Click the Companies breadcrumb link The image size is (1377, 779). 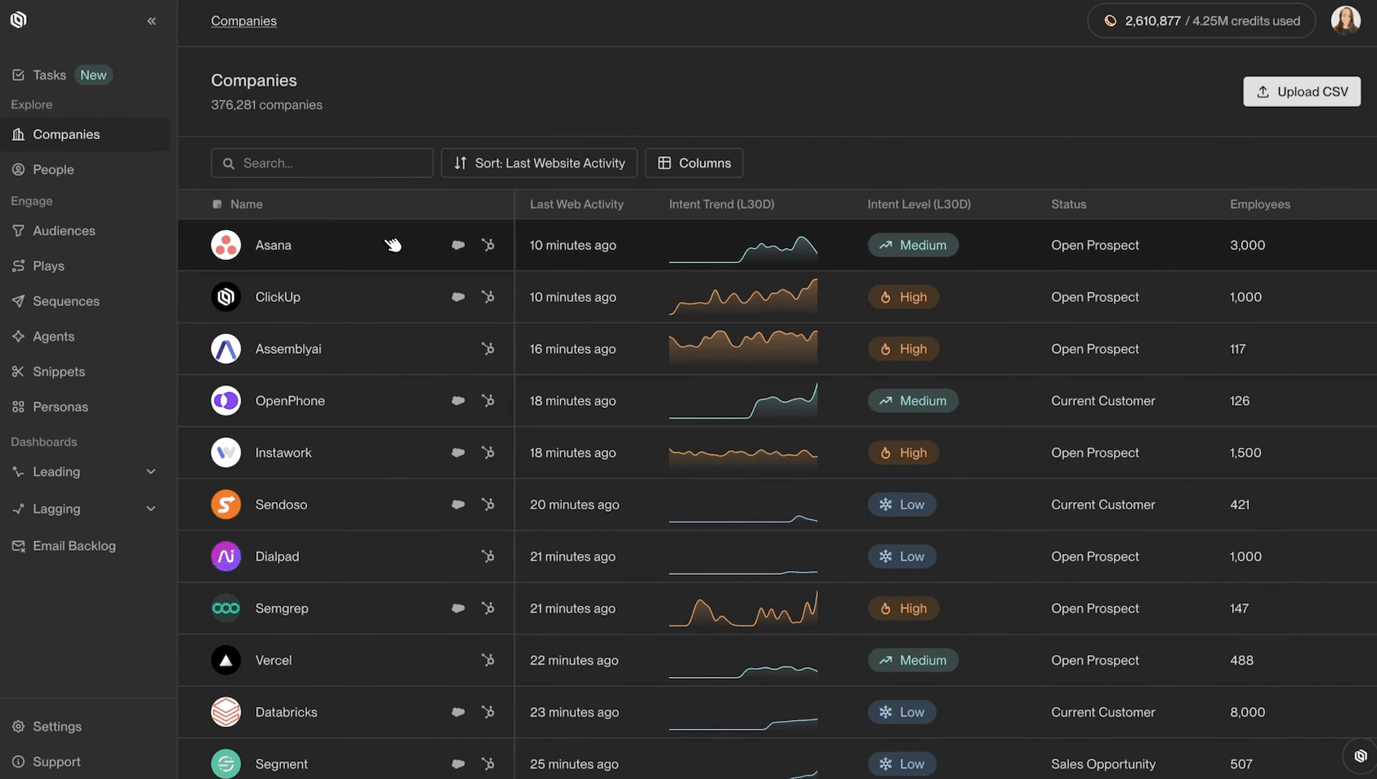click(x=244, y=21)
